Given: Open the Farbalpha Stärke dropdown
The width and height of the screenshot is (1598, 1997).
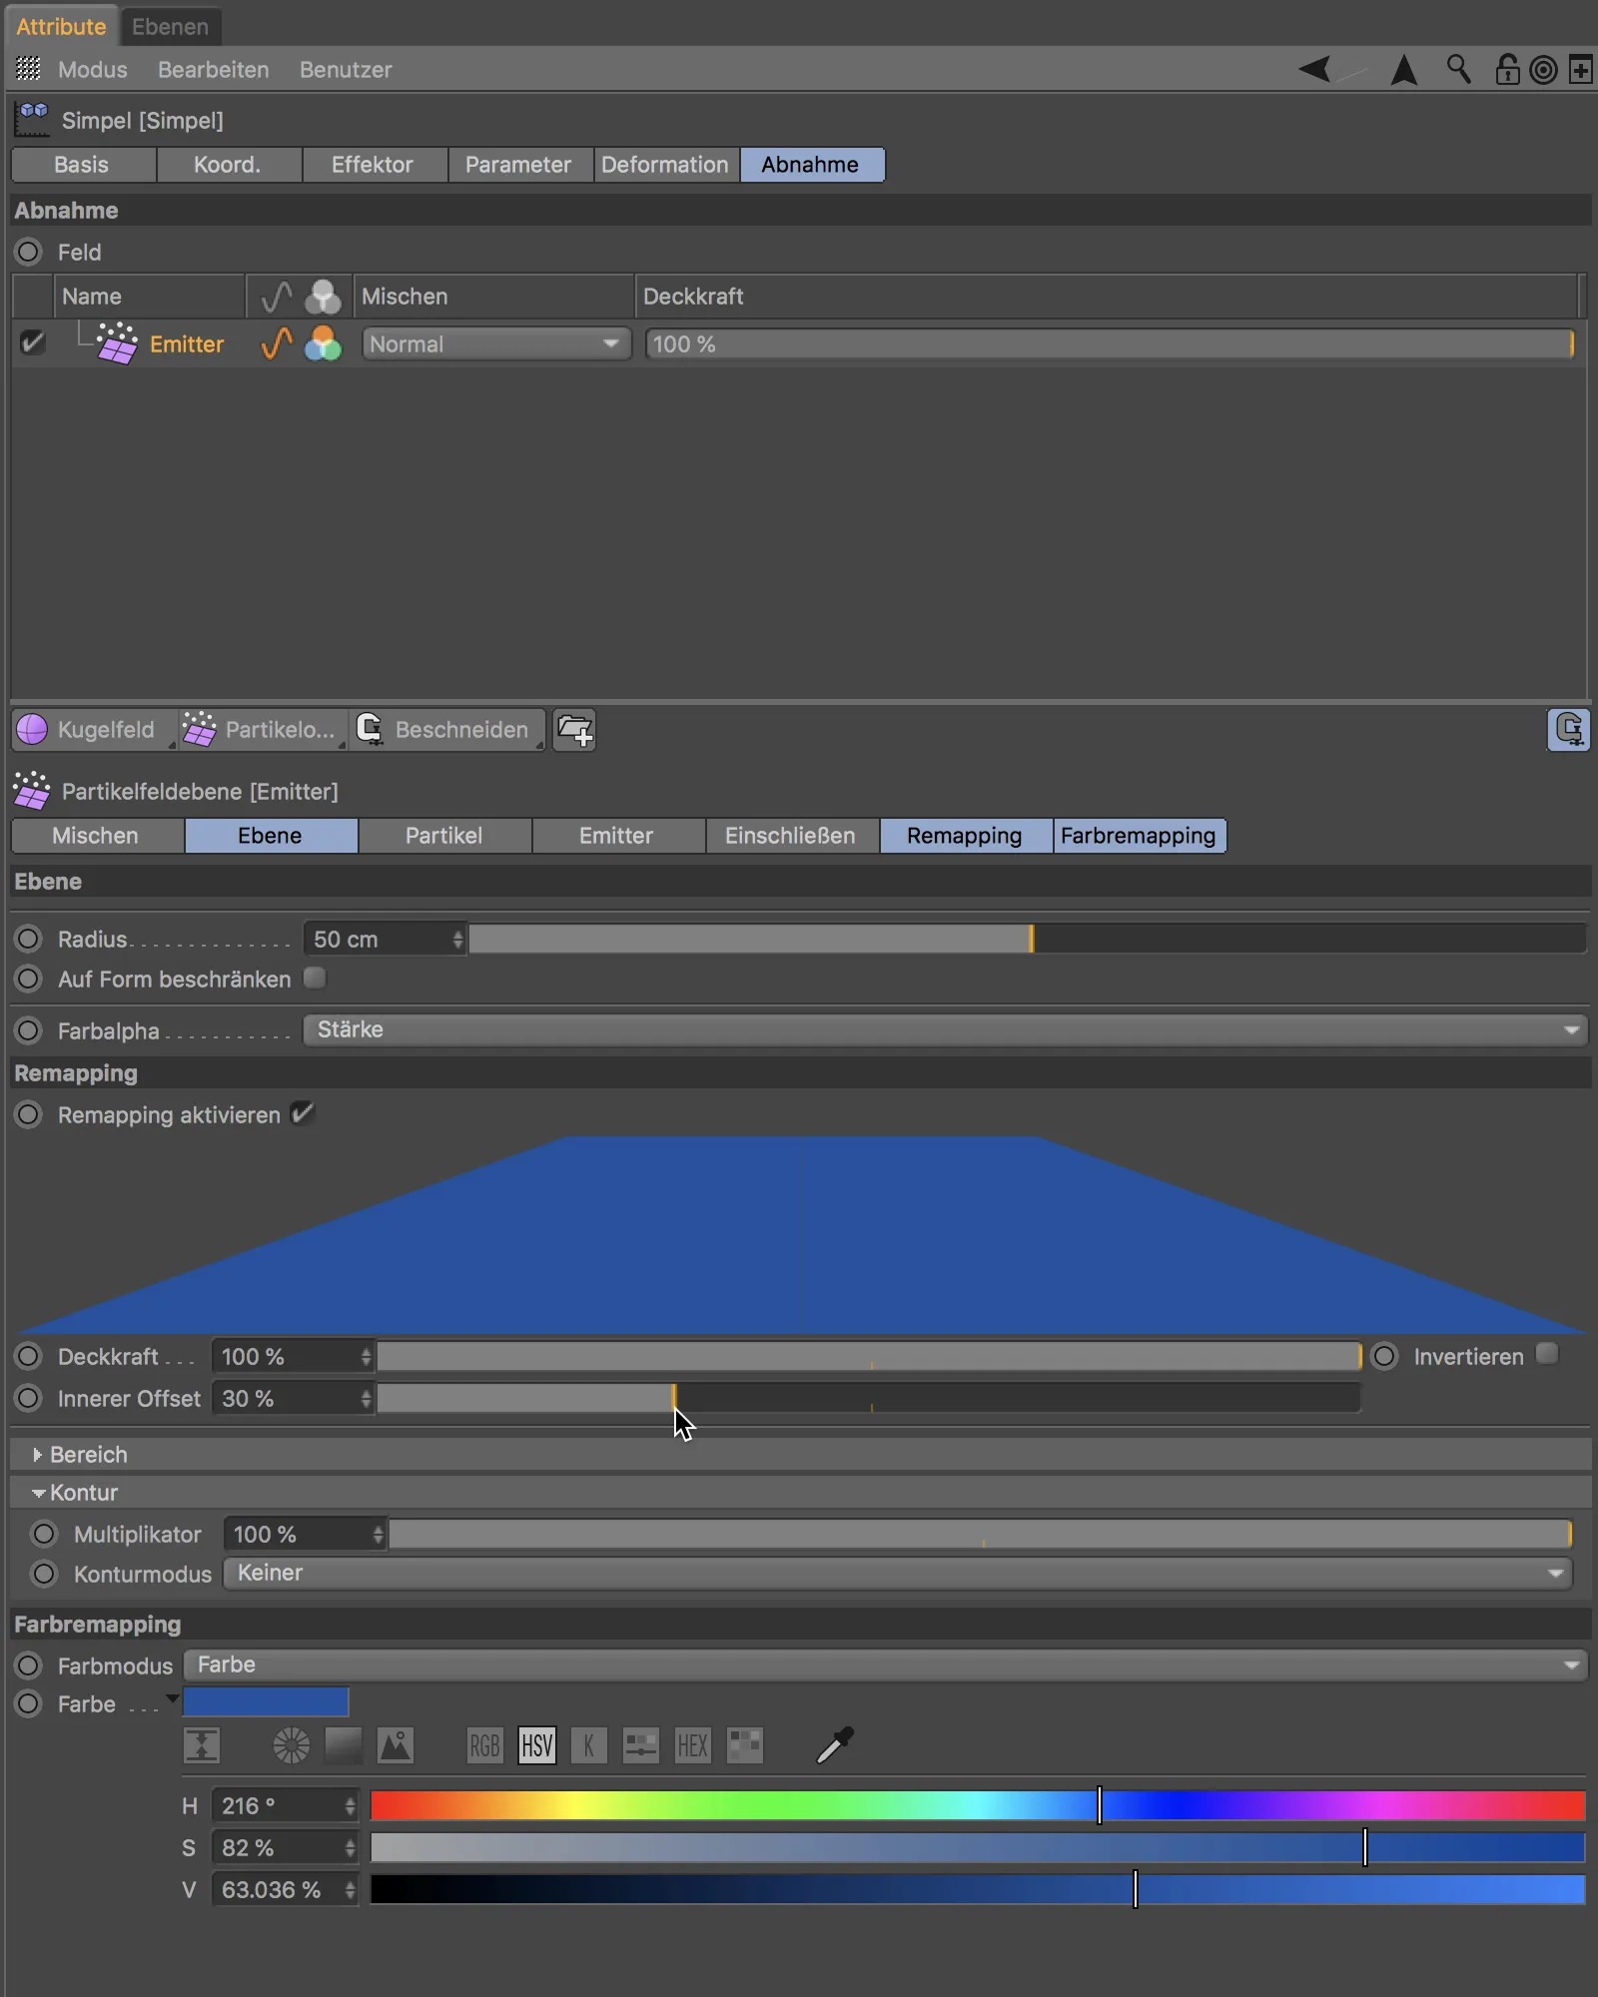Looking at the screenshot, I should (x=945, y=1029).
